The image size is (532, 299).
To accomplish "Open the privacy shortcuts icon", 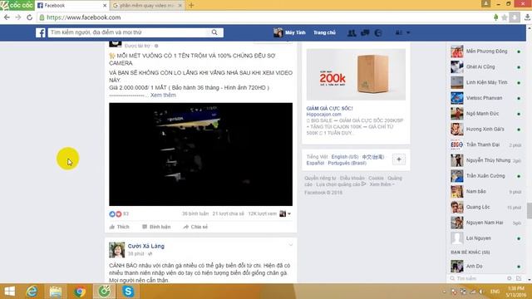I will click(x=398, y=33).
